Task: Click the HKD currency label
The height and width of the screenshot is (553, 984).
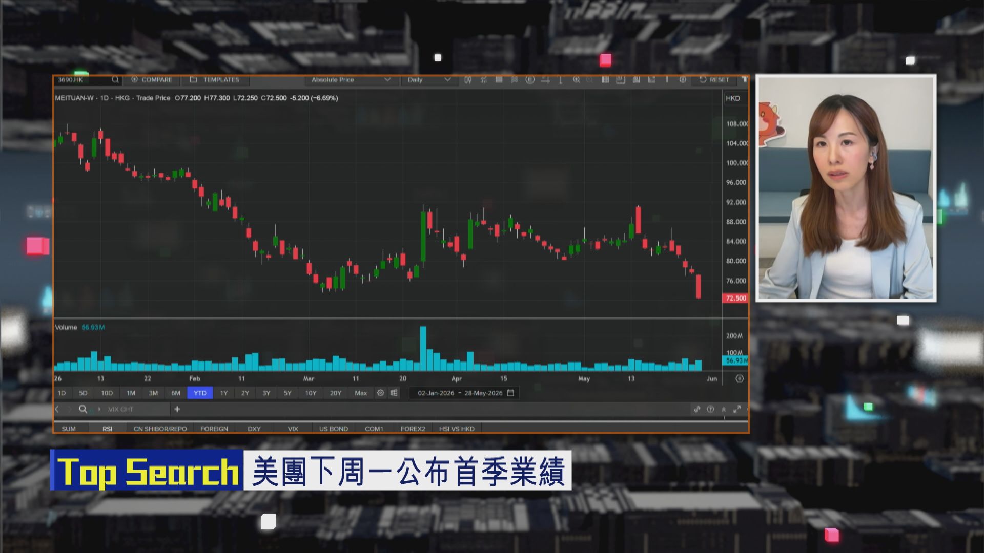Action: [x=732, y=98]
